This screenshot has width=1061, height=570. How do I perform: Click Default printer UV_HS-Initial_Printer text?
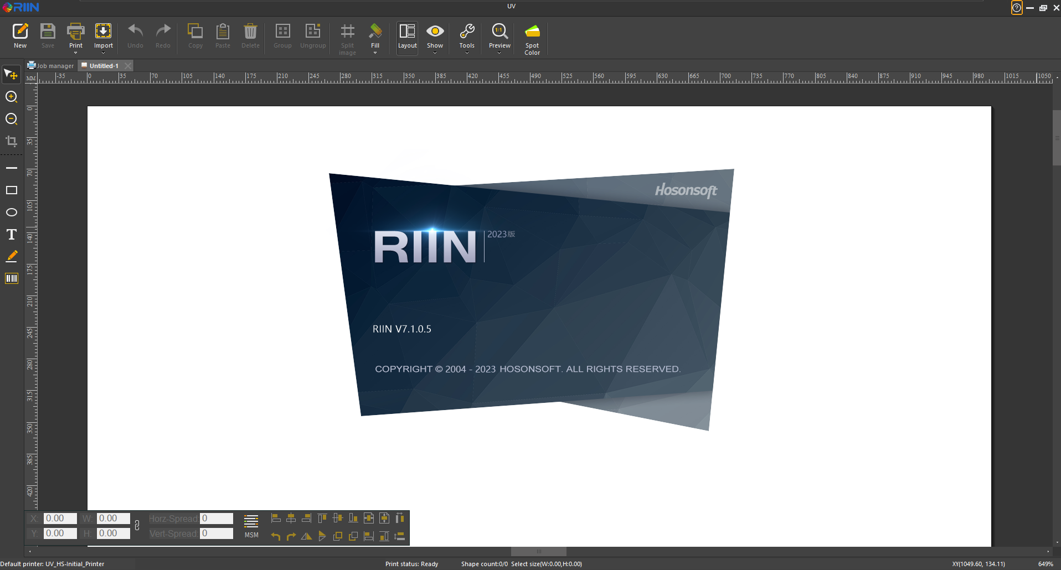(x=52, y=564)
